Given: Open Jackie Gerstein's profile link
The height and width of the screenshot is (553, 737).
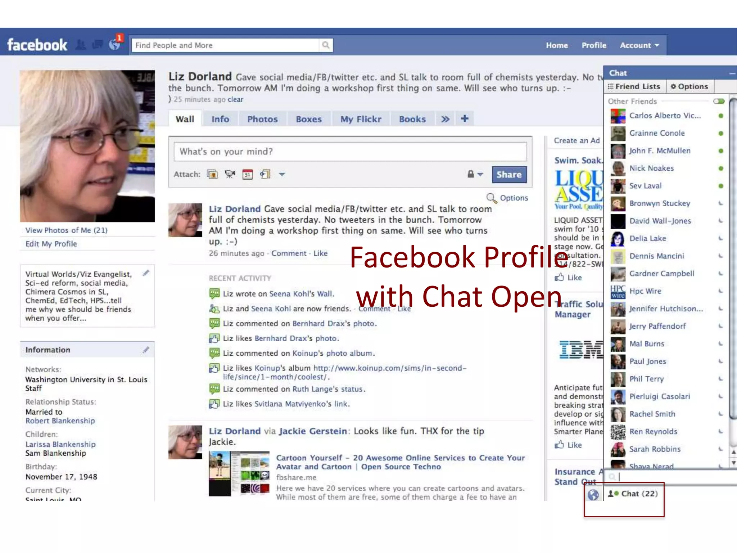Looking at the screenshot, I should point(313,431).
